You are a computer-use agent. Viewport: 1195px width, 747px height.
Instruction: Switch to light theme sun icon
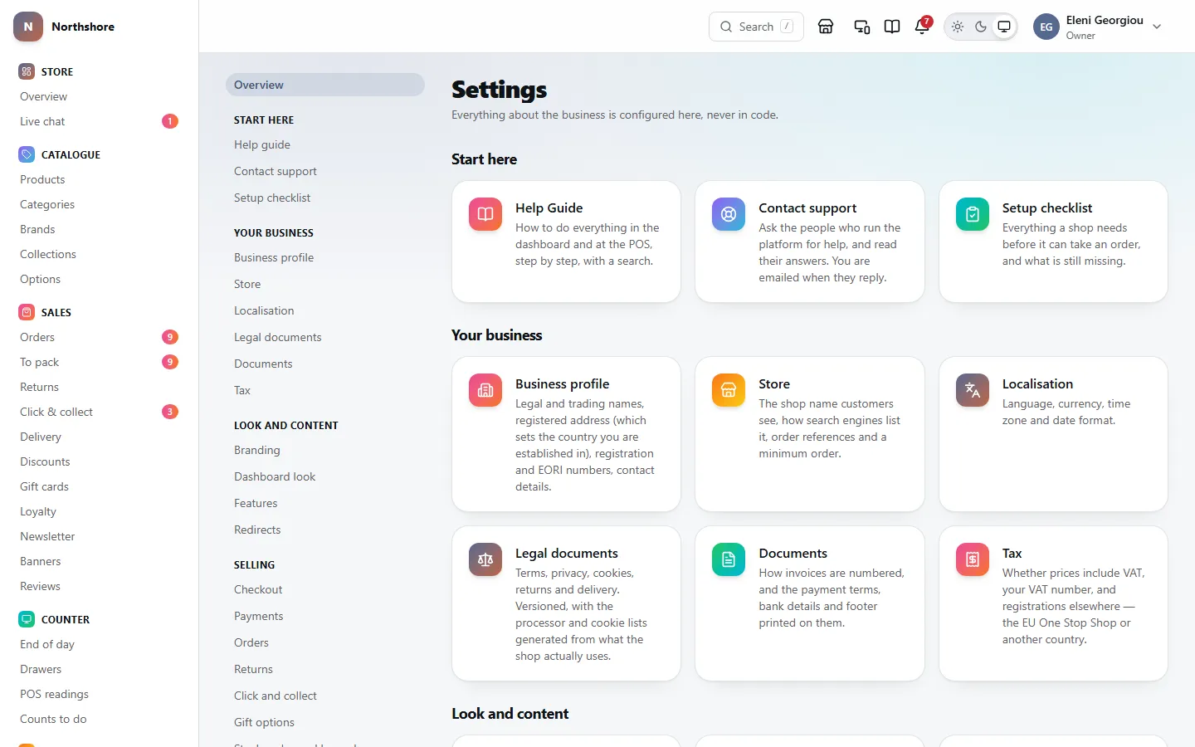(x=958, y=27)
